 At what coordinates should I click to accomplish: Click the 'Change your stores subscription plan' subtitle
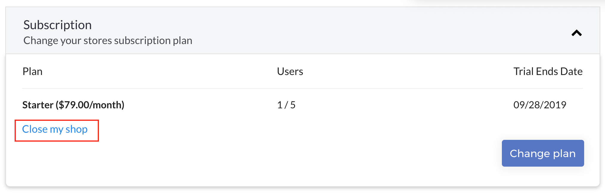(x=108, y=40)
